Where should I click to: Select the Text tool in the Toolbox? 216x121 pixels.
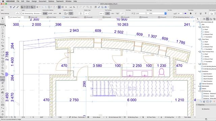tap(2, 86)
